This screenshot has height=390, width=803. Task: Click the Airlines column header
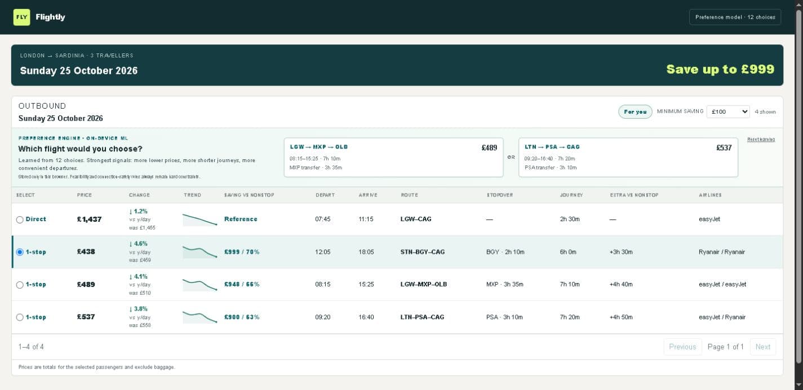(710, 195)
